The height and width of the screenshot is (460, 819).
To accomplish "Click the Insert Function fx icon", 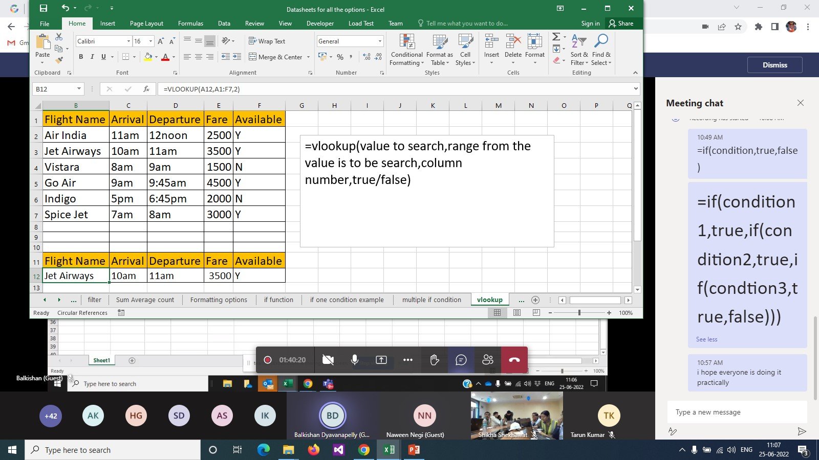I will tap(146, 89).
